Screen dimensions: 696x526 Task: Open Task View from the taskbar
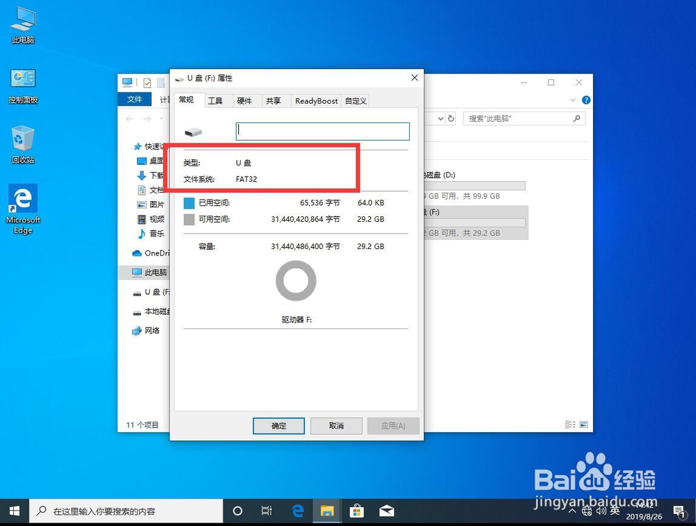click(267, 510)
